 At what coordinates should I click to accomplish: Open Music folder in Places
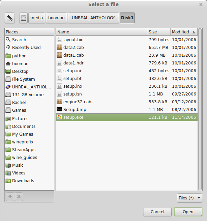(29, 165)
